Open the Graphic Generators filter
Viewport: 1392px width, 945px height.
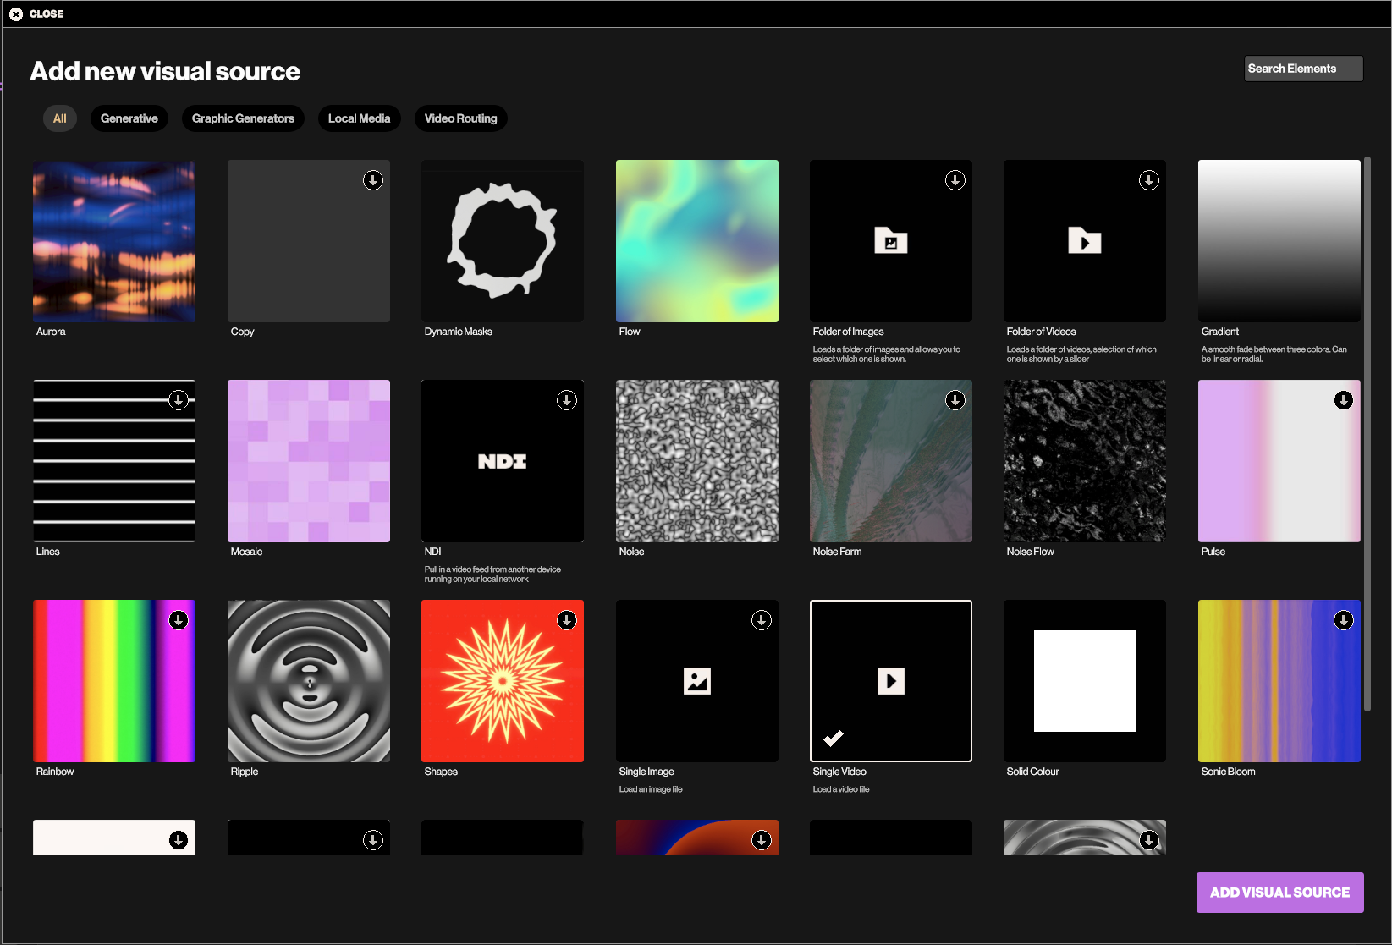click(x=243, y=118)
